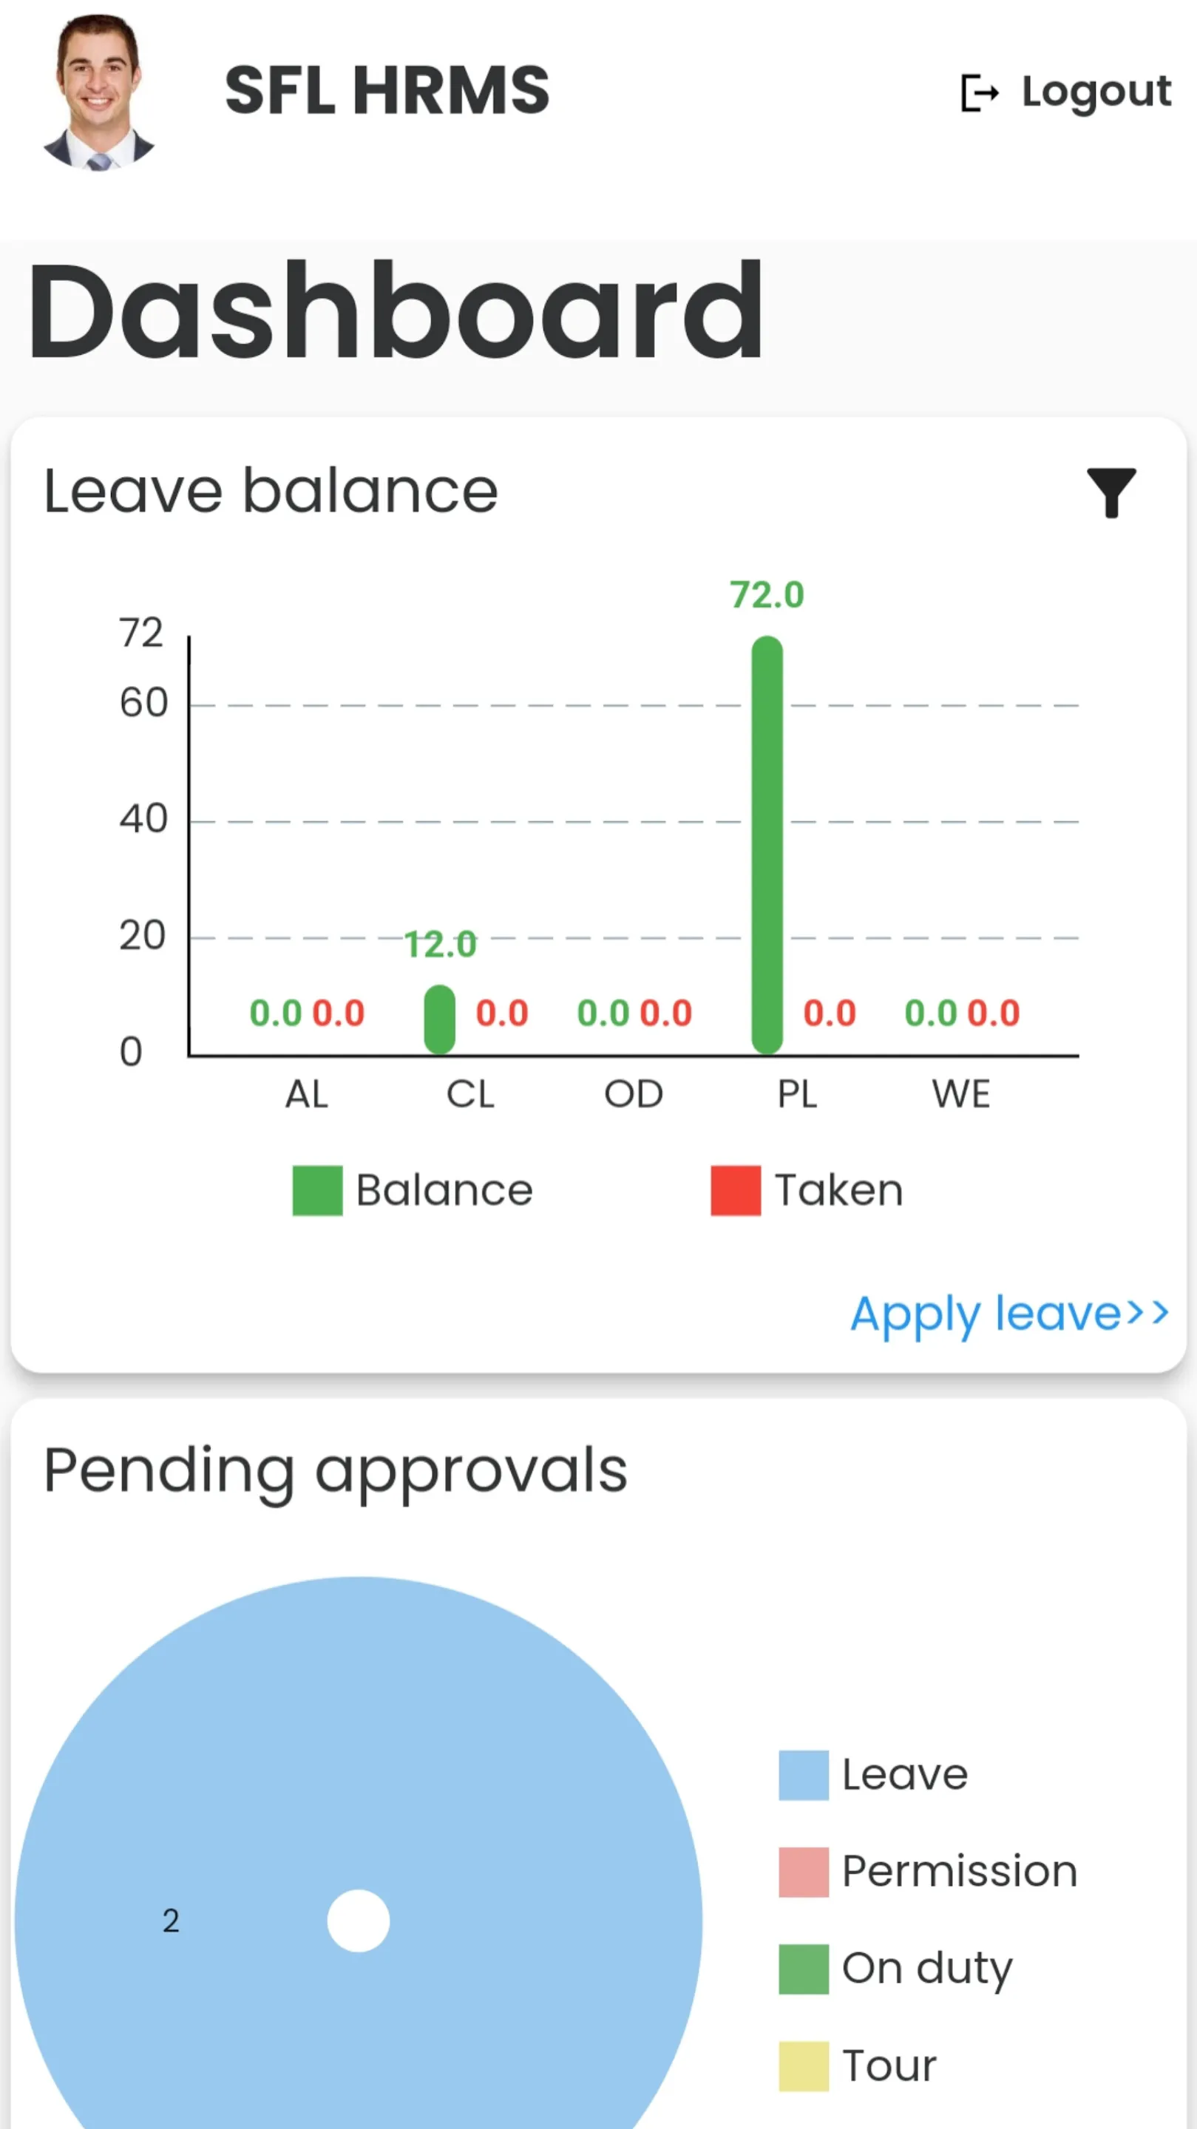Tap the 72.0 label above PL bar

tap(766, 595)
